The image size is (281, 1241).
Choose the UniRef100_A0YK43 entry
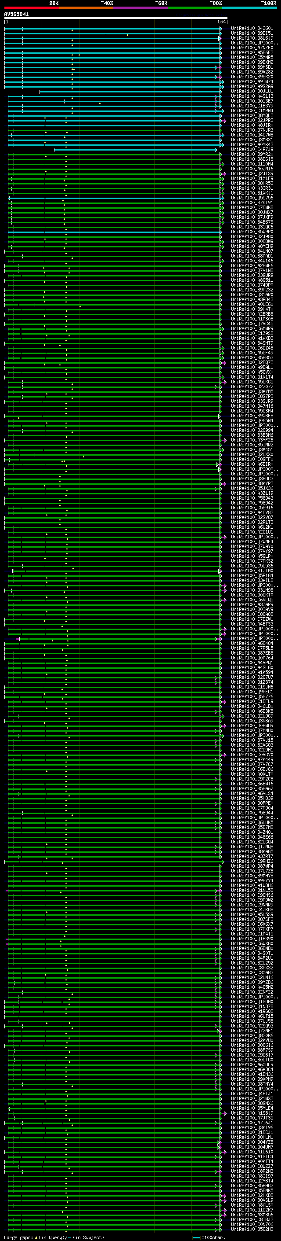(252, 144)
